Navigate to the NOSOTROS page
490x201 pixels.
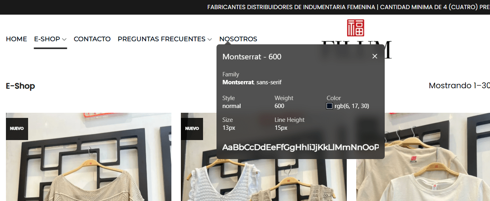[238, 39]
